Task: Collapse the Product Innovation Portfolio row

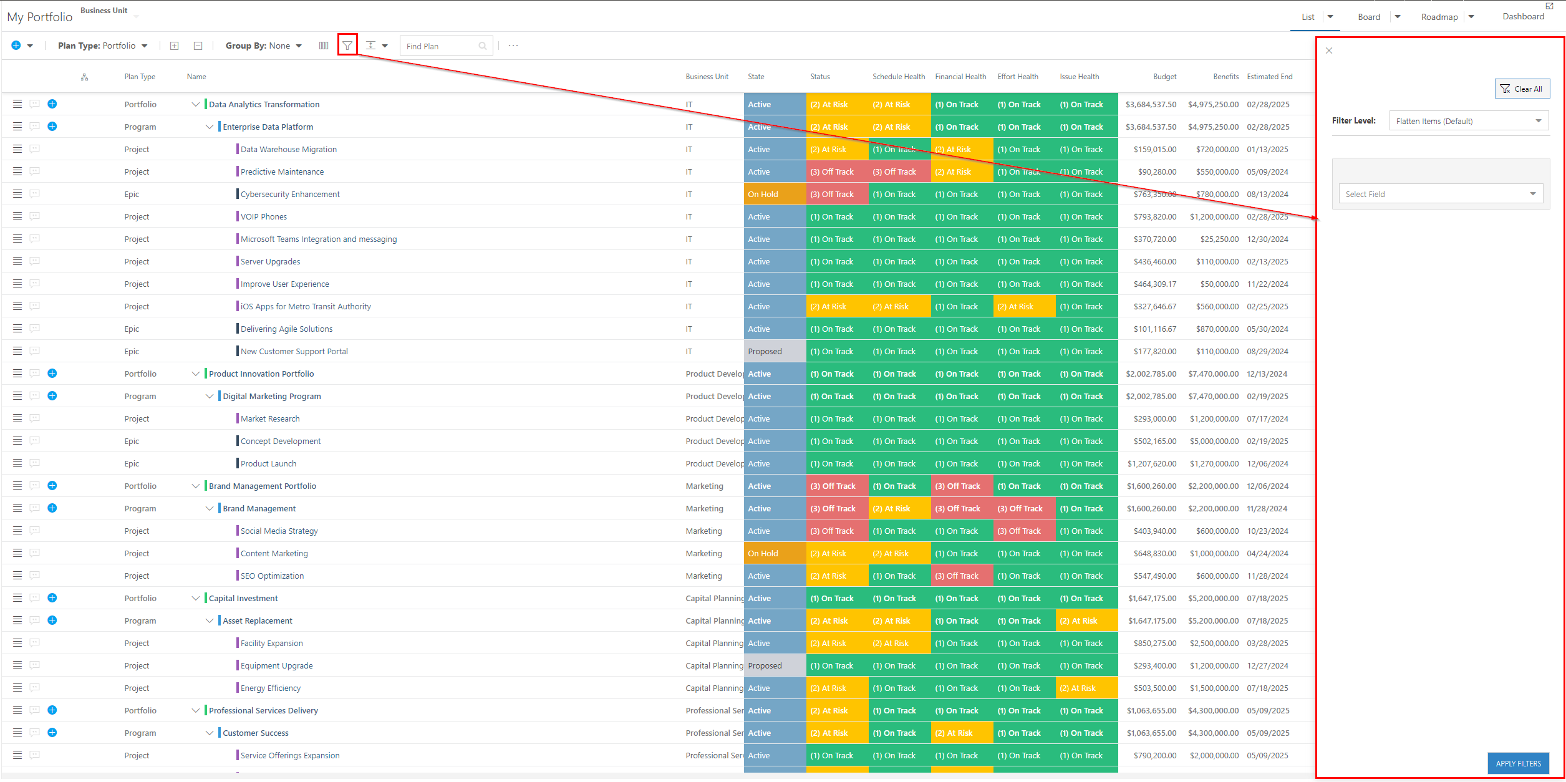Action: click(x=196, y=374)
